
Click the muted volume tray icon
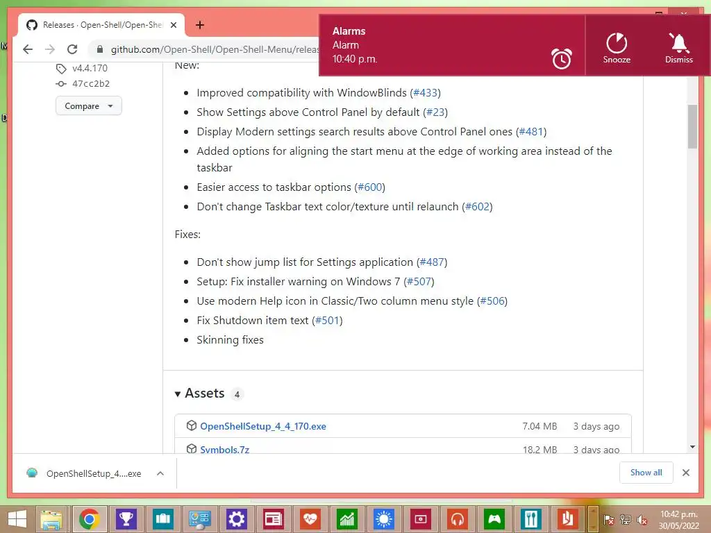[x=642, y=520]
